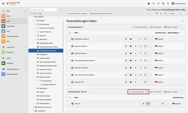This screenshot has width=188, height=113.
Task: Toggle visibility of Firmenkontaktmesse Wismar record
Action: click(x=131, y=60)
